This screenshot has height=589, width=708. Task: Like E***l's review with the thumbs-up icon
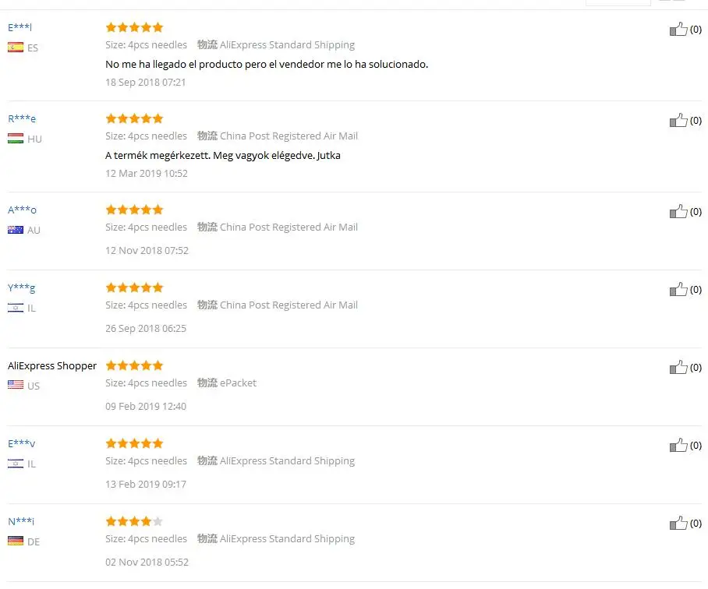click(x=678, y=30)
